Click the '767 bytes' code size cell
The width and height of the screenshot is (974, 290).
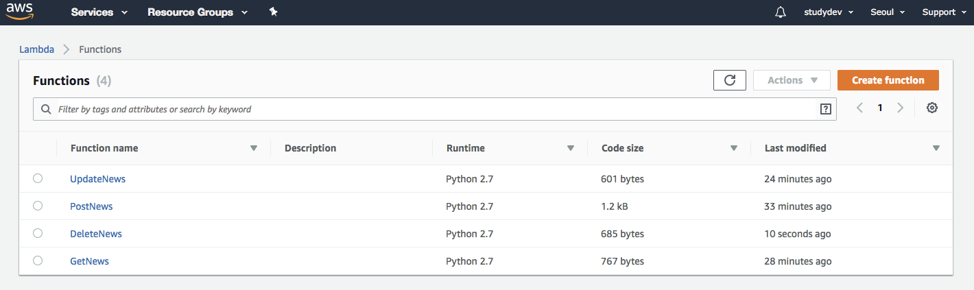[622, 261]
